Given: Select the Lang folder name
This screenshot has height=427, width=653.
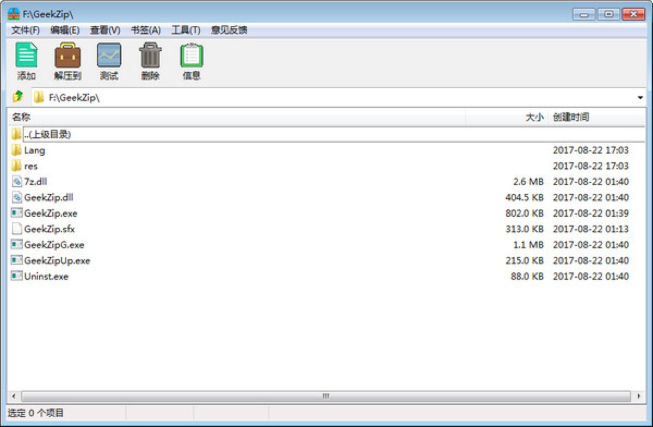Looking at the screenshot, I should [35, 150].
